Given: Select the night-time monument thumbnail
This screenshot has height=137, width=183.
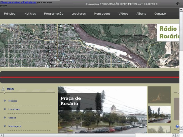Looking at the screenshot, I should click(x=159, y=95).
